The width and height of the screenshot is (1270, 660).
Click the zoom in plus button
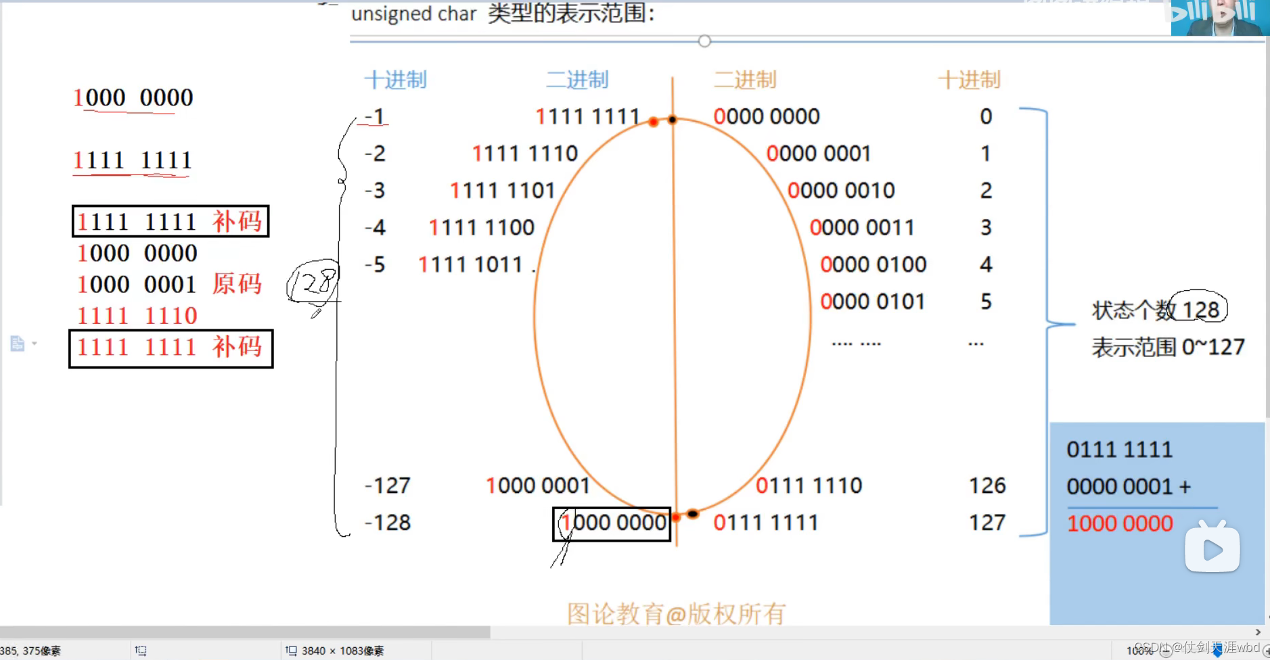pyautogui.click(x=1266, y=651)
